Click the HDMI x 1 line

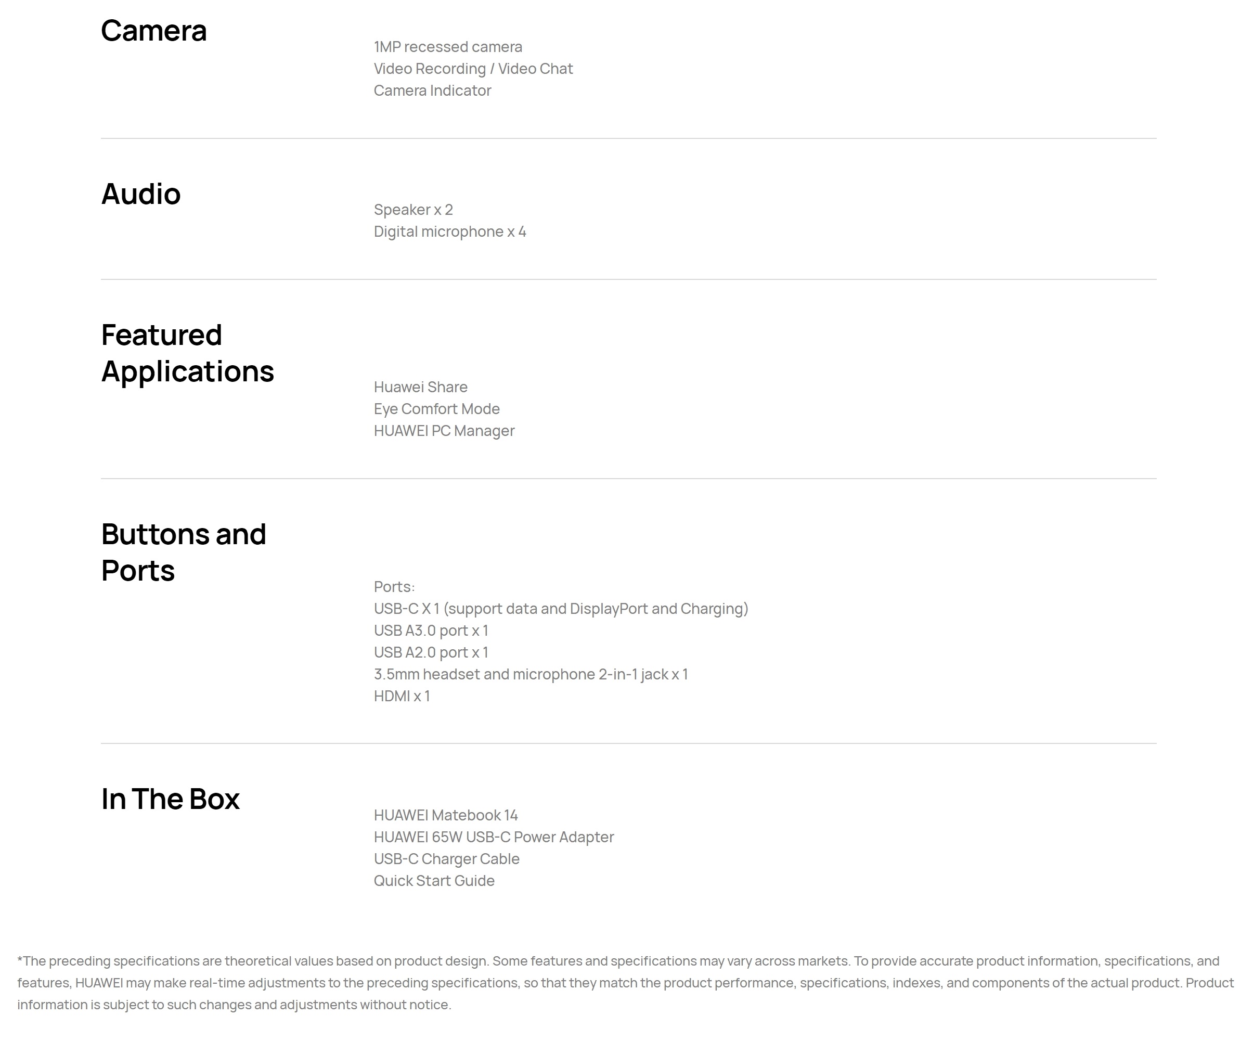(x=402, y=696)
